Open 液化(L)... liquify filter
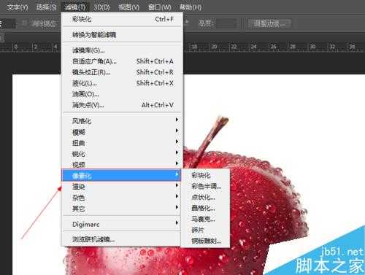Viewport: 365px width, 275px height. tap(122, 83)
